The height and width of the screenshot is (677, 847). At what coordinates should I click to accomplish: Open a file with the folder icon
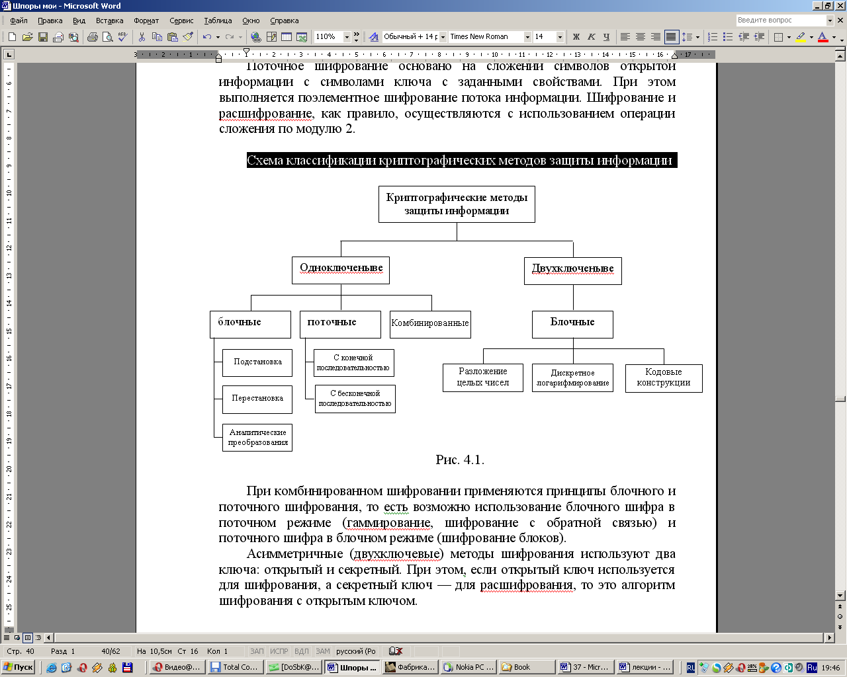click(x=27, y=37)
